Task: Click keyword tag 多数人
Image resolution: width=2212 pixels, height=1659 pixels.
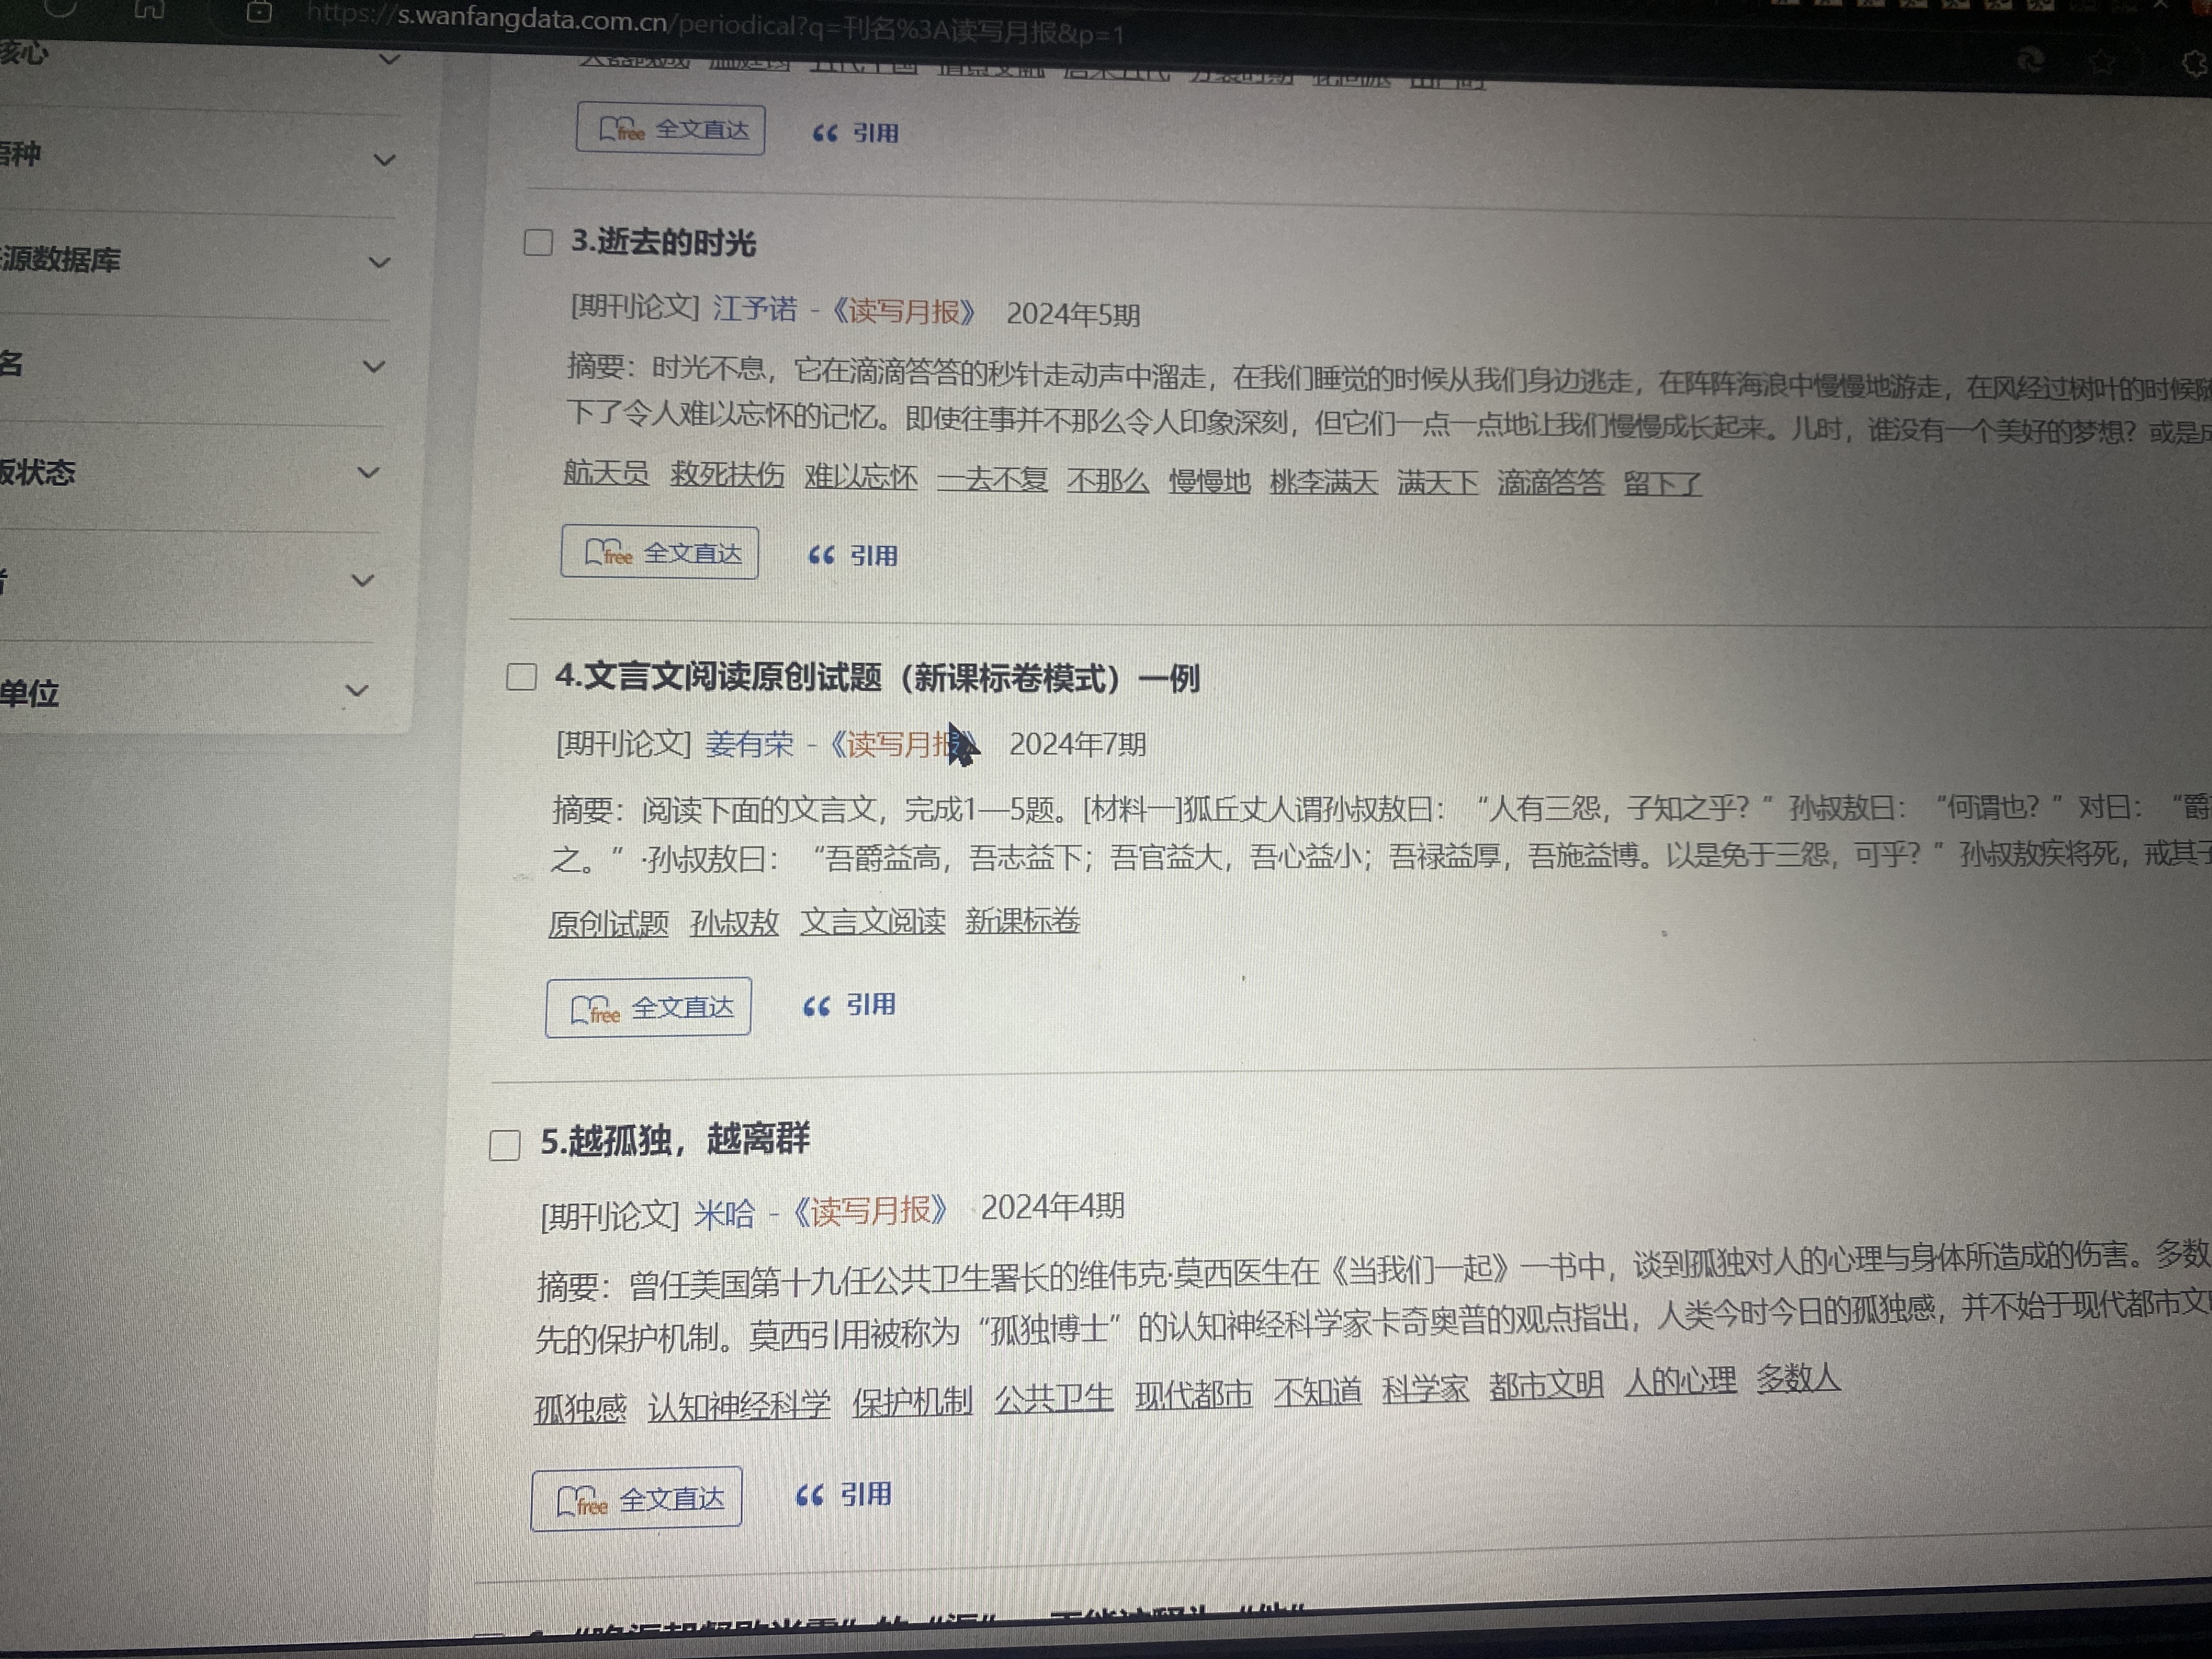Action: coord(1798,1378)
